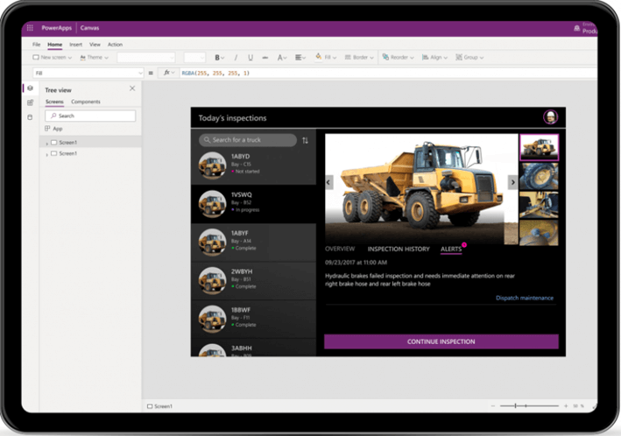Open the ALERTS tab
Image resolution: width=621 pixels, height=436 pixels.
coord(451,250)
